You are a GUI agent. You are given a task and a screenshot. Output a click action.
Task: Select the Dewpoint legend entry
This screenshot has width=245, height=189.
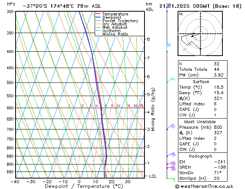[x=113, y=17]
